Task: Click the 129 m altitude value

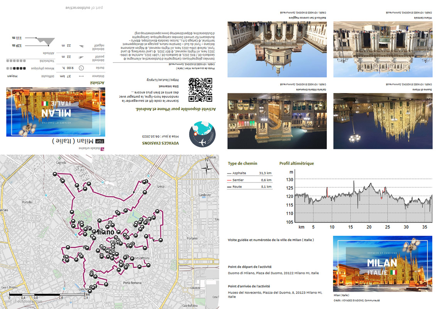Action: pos(17,46)
